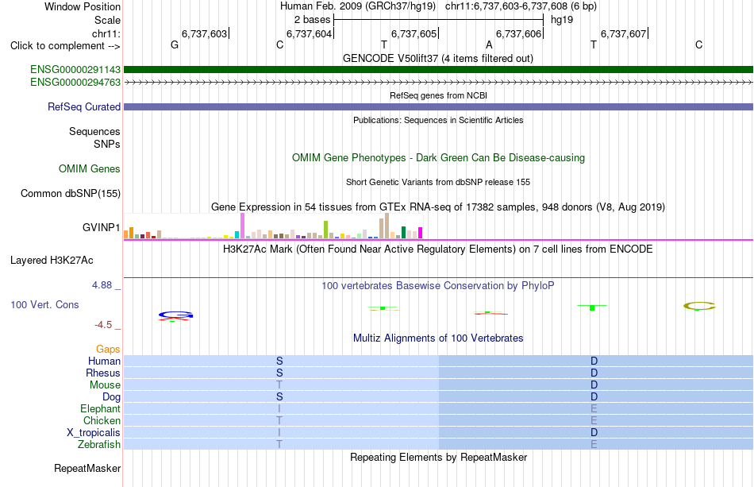Open the GTEx Gene Expression track title
The image size is (754, 487).
(438, 207)
